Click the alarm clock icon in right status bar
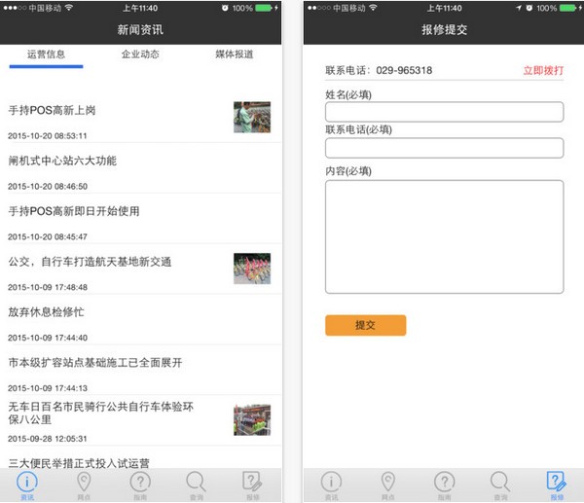Viewport: 584px width, 503px height. coord(529,8)
